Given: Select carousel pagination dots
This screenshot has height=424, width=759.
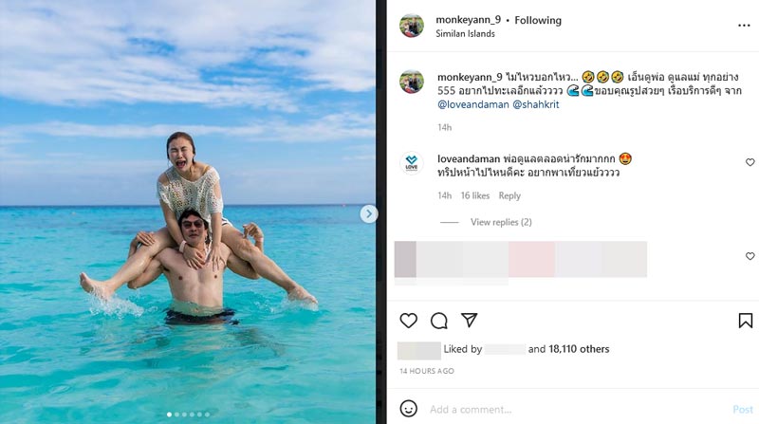Looking at the screenshot, I should pos(188,415).
